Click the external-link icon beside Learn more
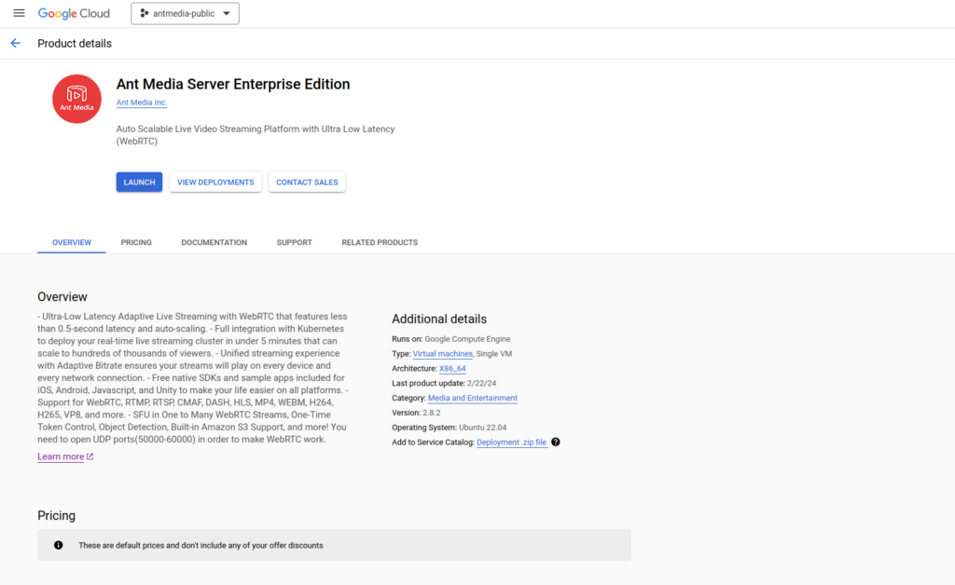The image size is (955, 585). [x=90, y=456]
